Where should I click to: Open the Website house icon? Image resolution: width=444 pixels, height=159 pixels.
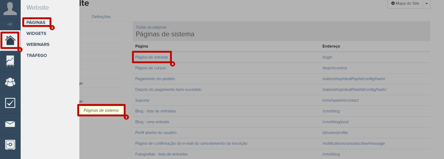(x=10, y=40)
